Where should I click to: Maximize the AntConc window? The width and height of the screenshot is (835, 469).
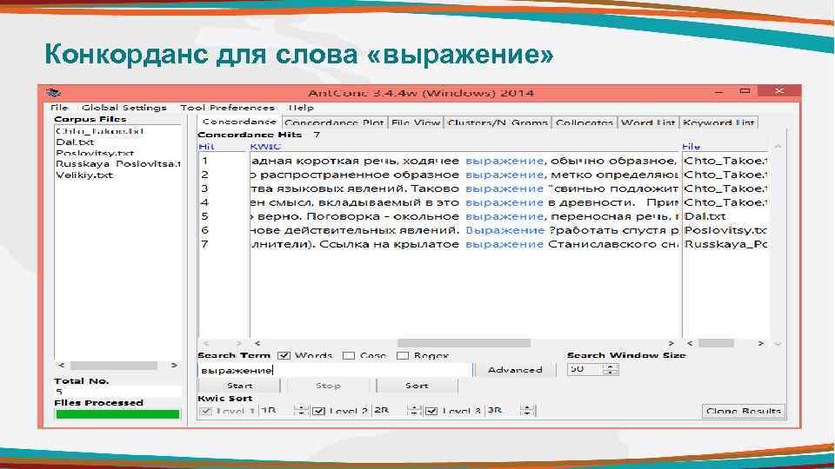click(x=745, y=91)
